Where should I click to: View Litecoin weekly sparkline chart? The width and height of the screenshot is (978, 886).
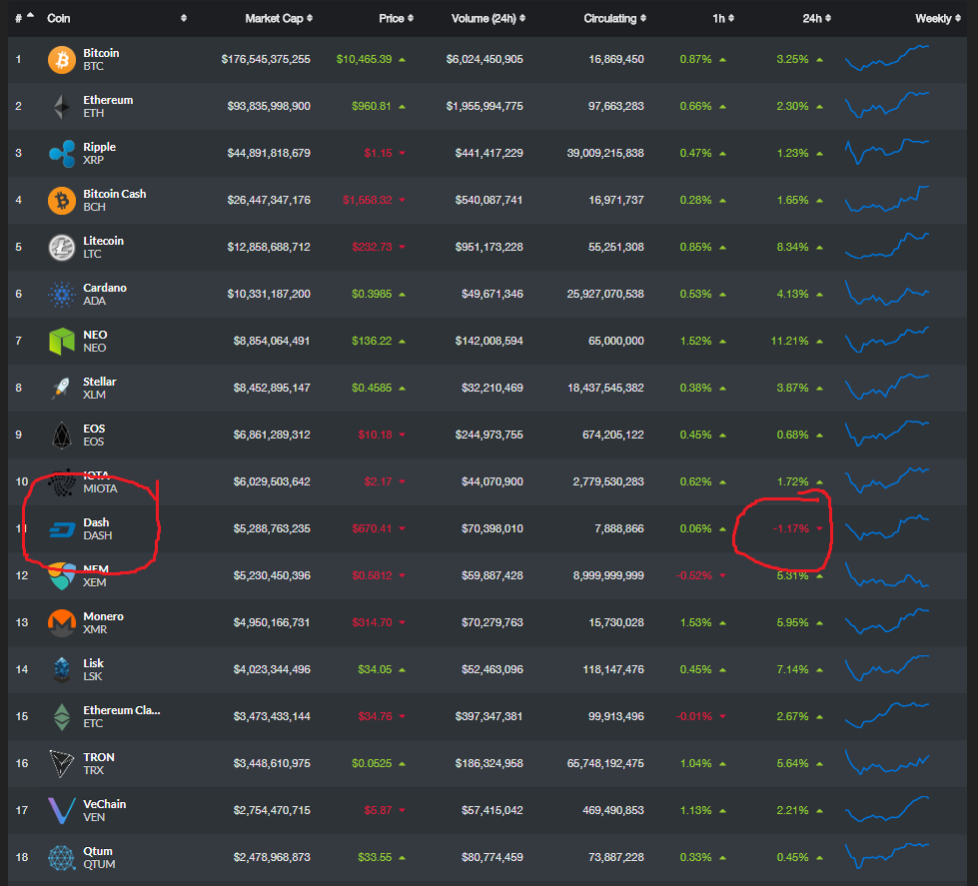point(887,246)
